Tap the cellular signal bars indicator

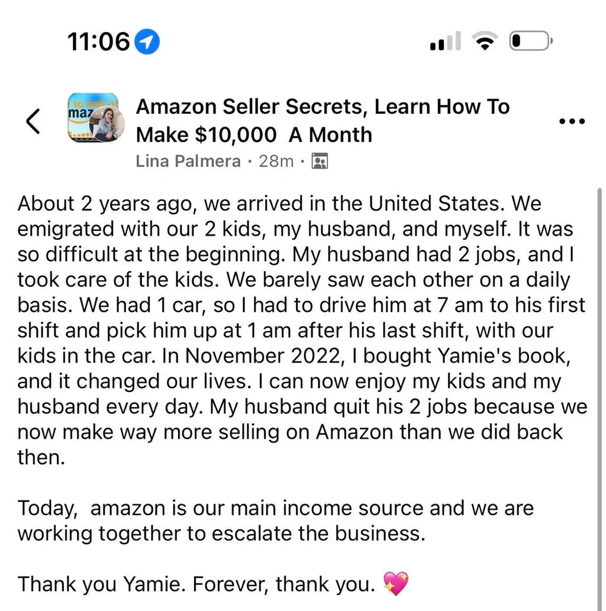444,40
